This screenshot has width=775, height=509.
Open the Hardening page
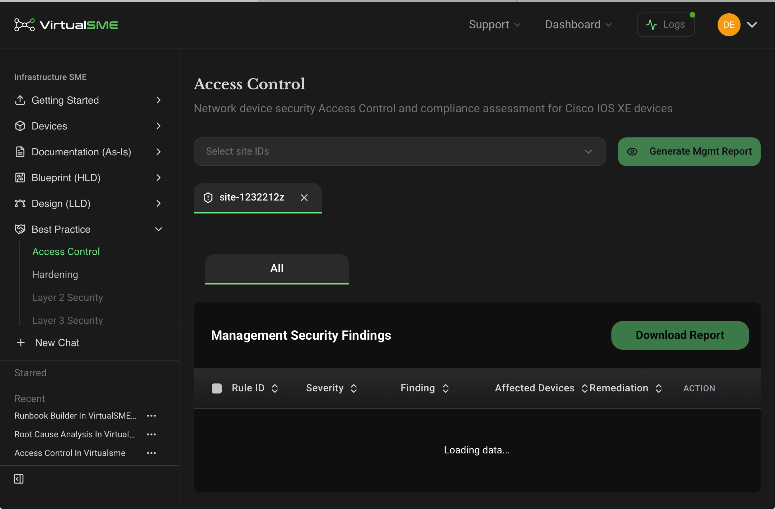(55, 274)
